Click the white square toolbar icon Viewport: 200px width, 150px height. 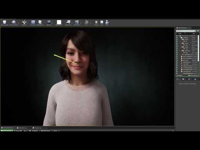pos(59,22)
